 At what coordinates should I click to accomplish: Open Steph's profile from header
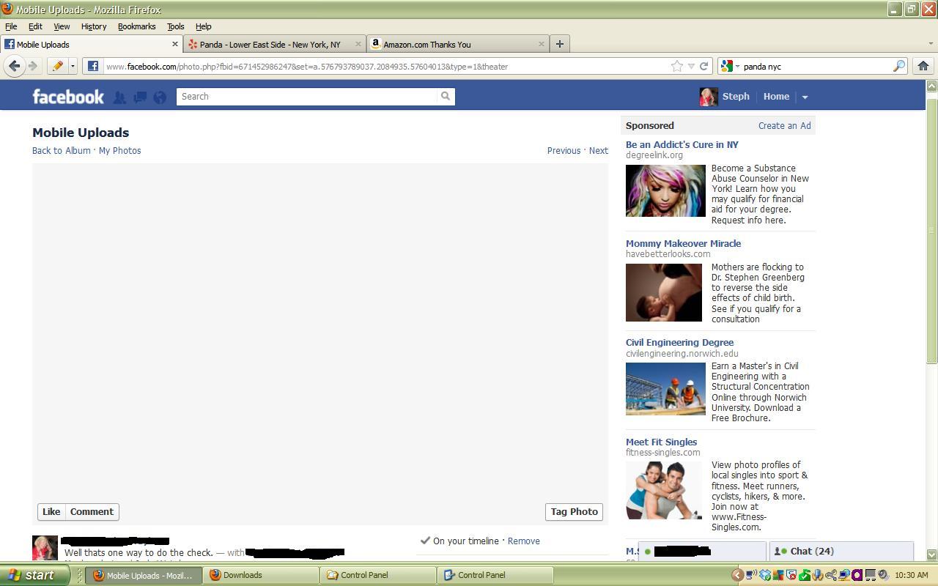pos(725,97)
